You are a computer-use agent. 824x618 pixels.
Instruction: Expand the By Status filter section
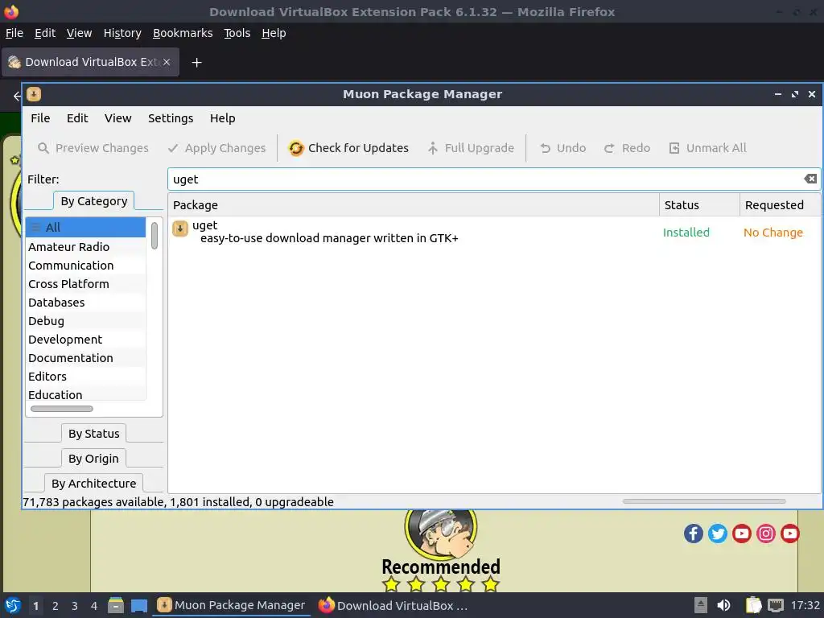[93, 434]
